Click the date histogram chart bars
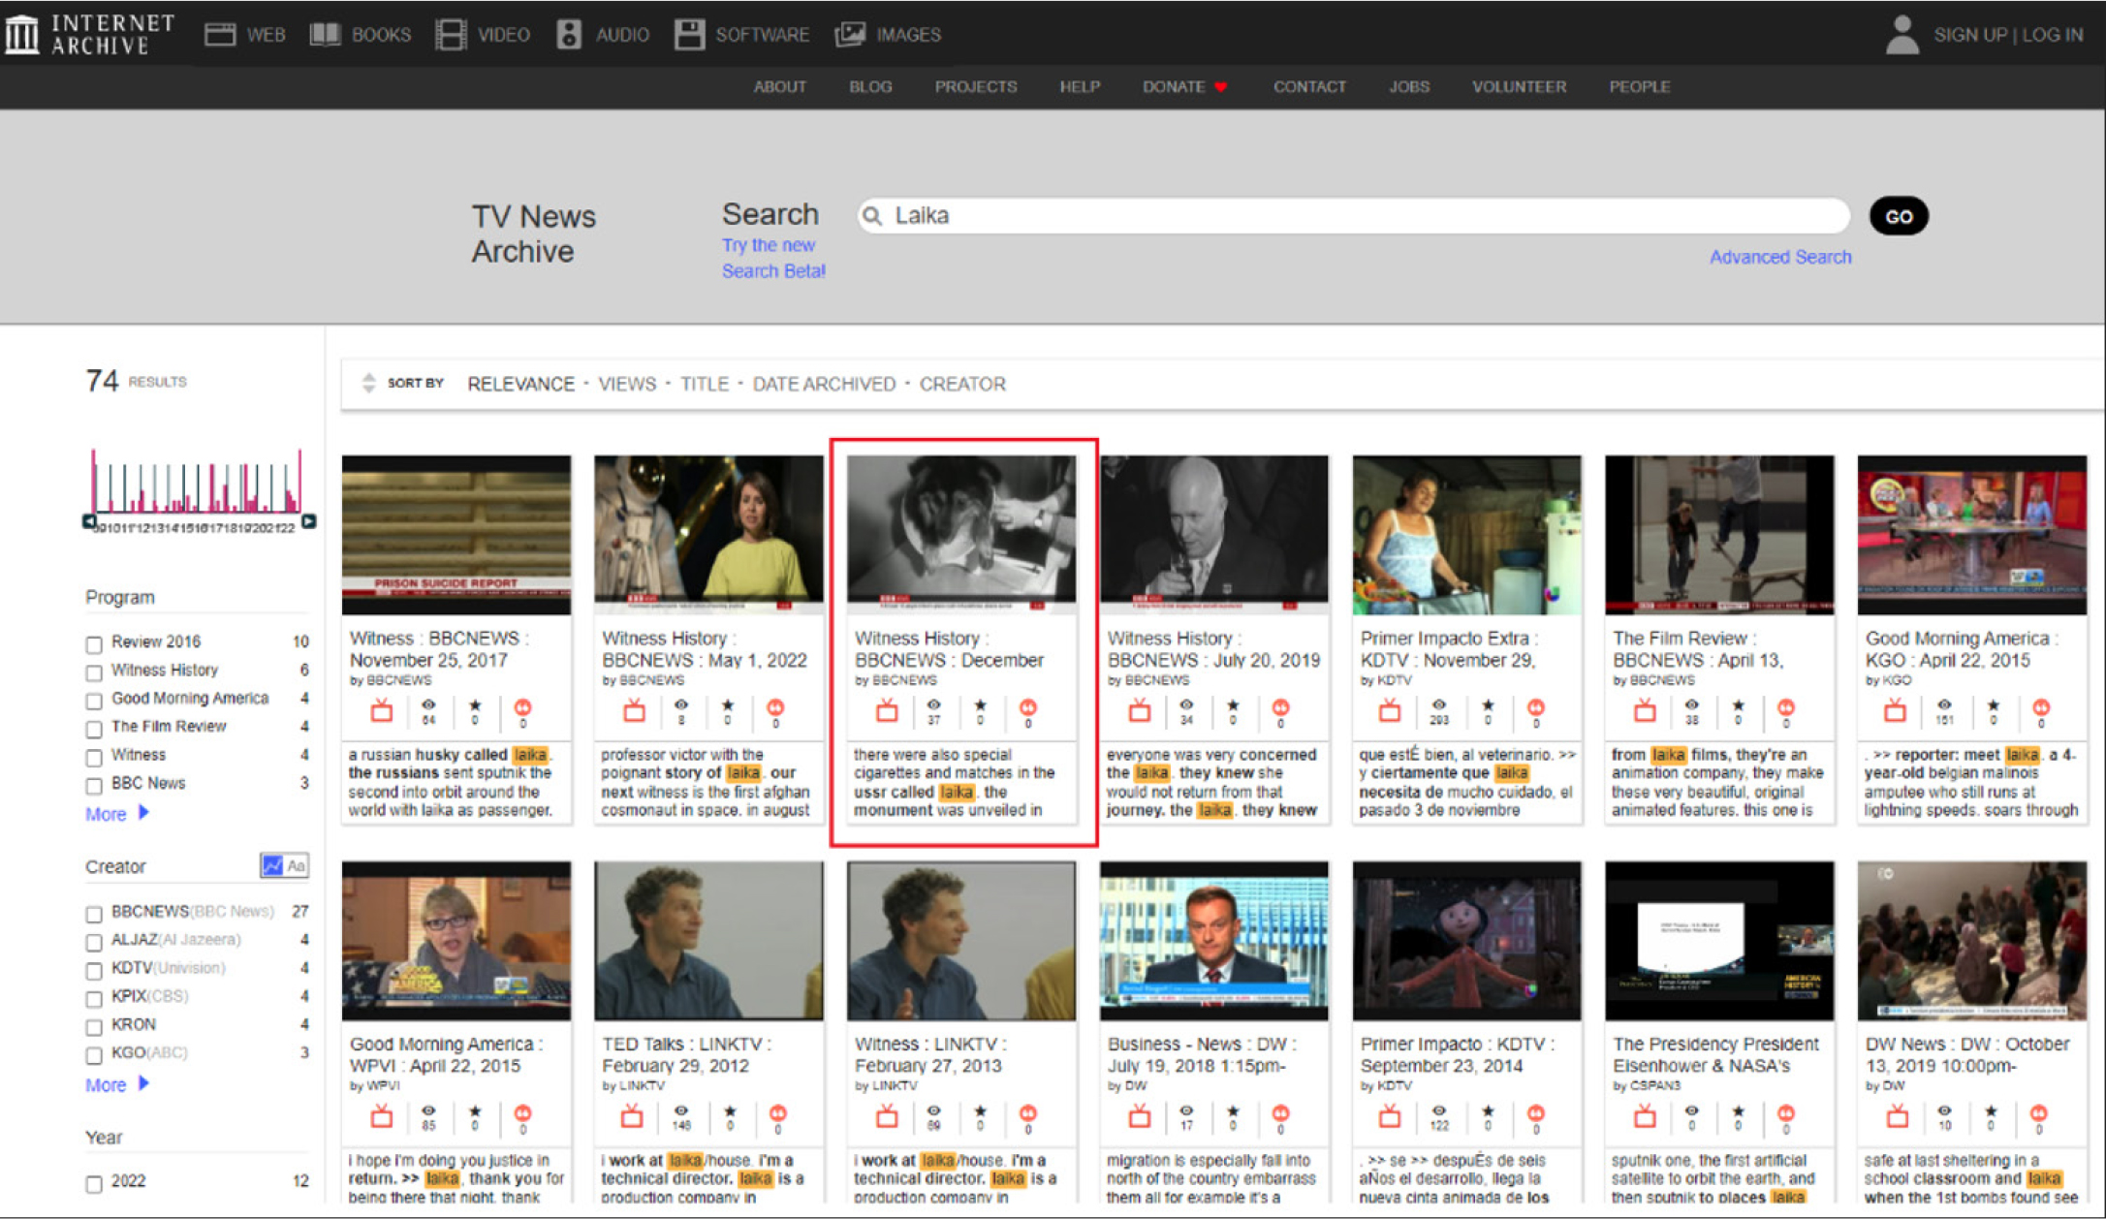The width and height of the screenshot is (2106, 1219). coord(198,481)
